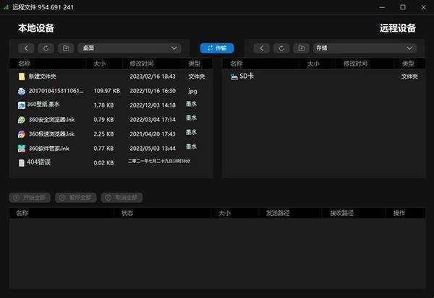Refresh the remote device file list

281,48
